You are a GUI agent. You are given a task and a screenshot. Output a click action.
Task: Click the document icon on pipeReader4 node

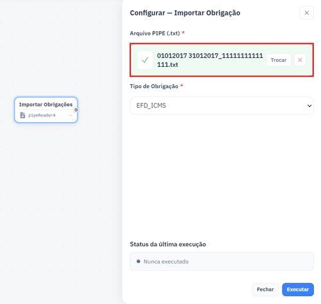point(22,115)
